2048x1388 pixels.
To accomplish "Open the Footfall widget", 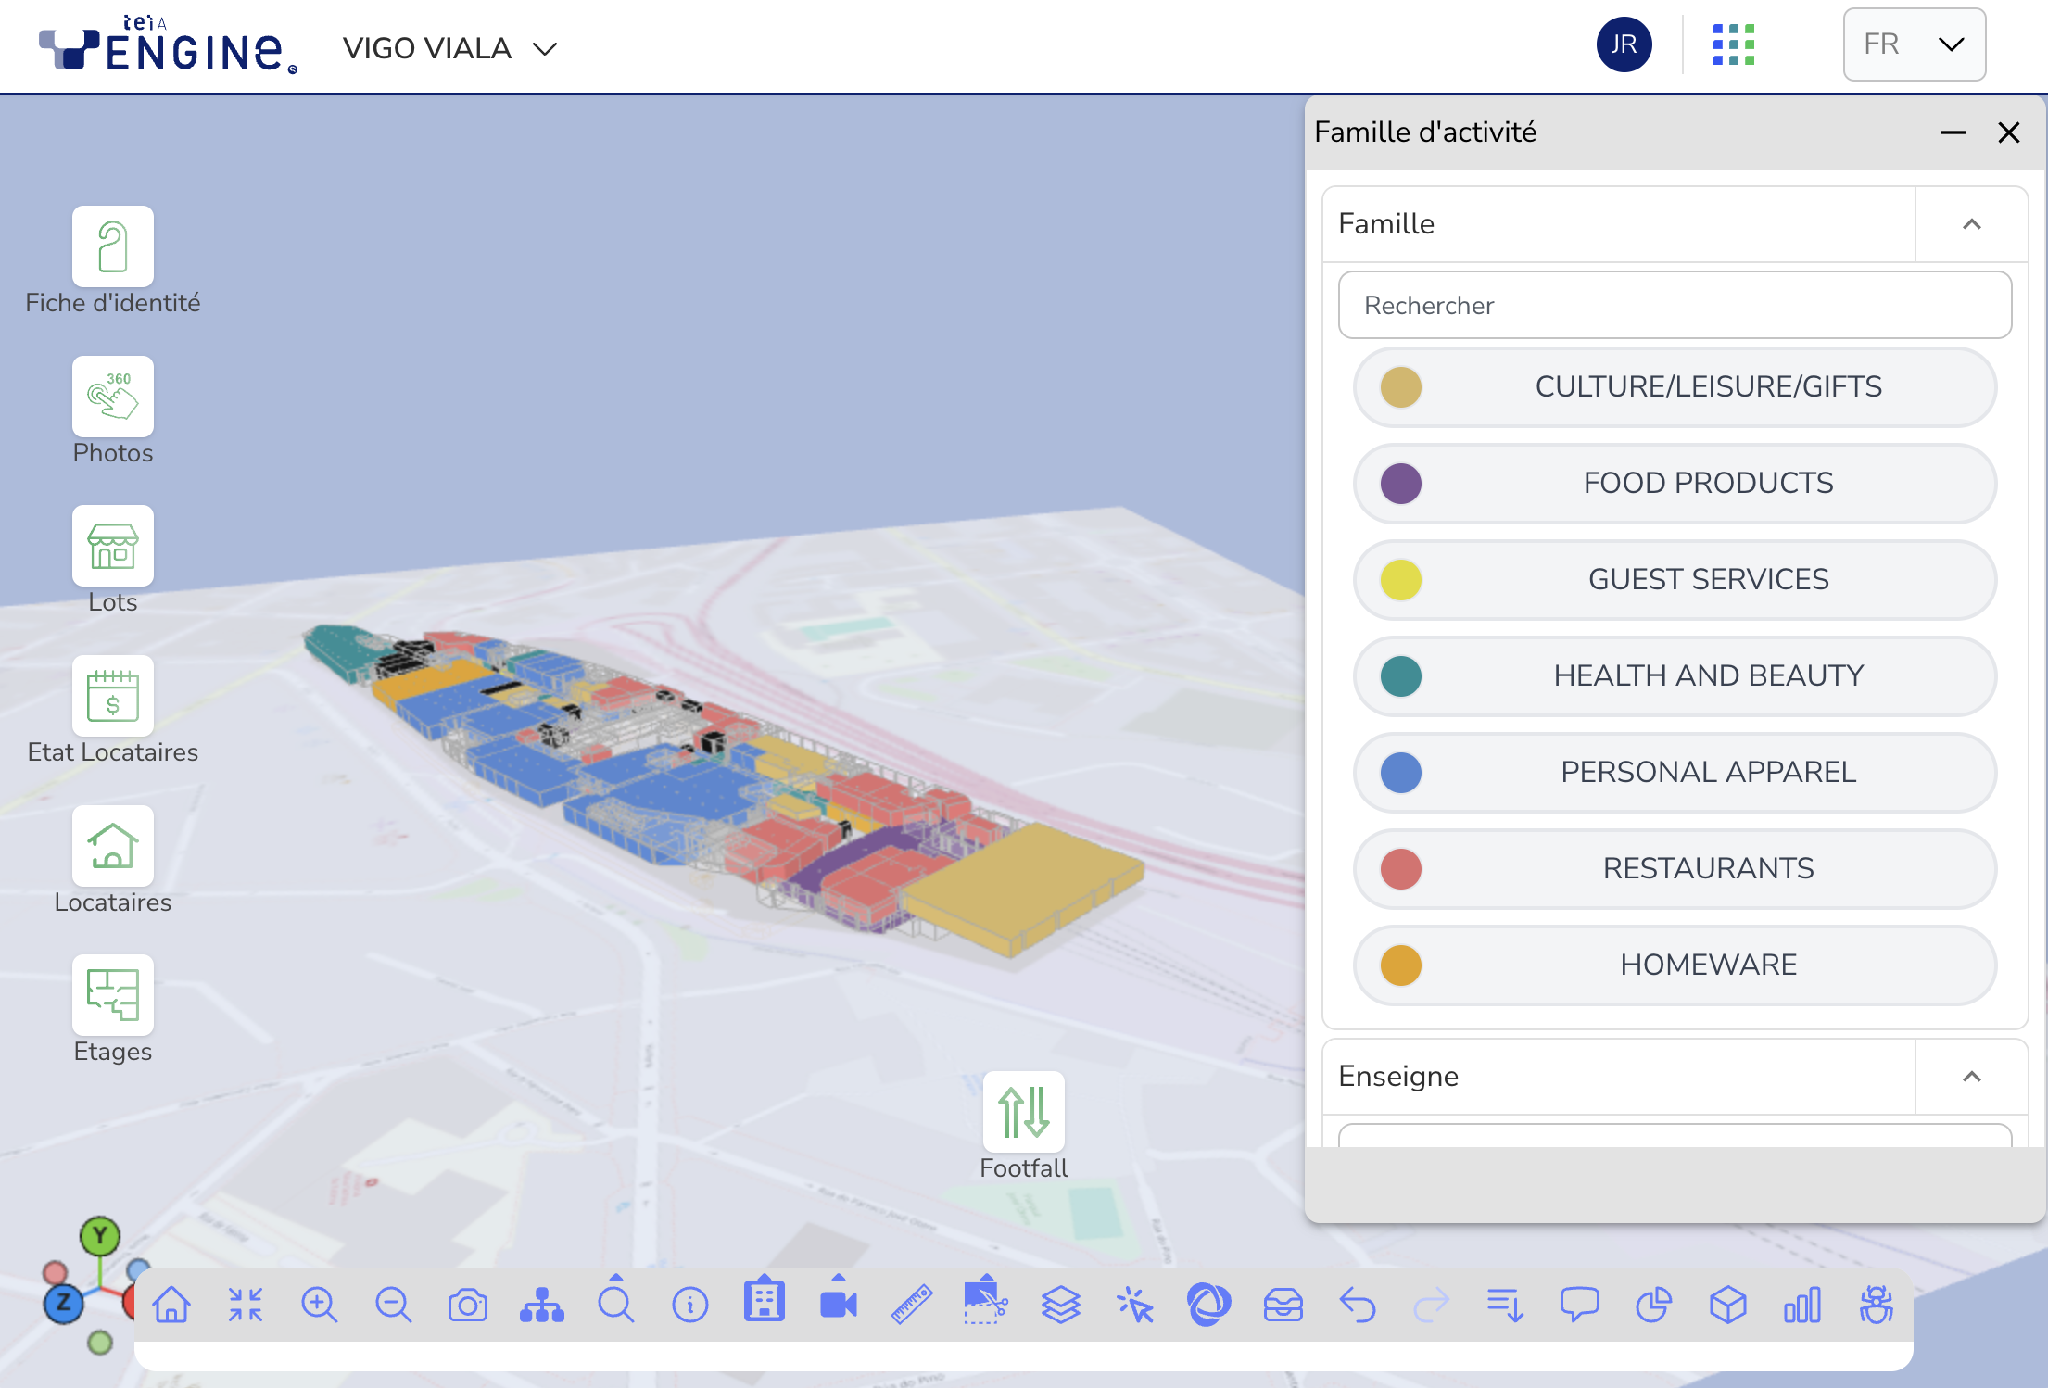I will pos(1023,1112).
